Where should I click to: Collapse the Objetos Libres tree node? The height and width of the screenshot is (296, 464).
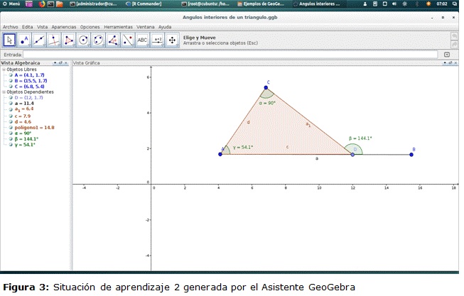click(x=4, y=70)
